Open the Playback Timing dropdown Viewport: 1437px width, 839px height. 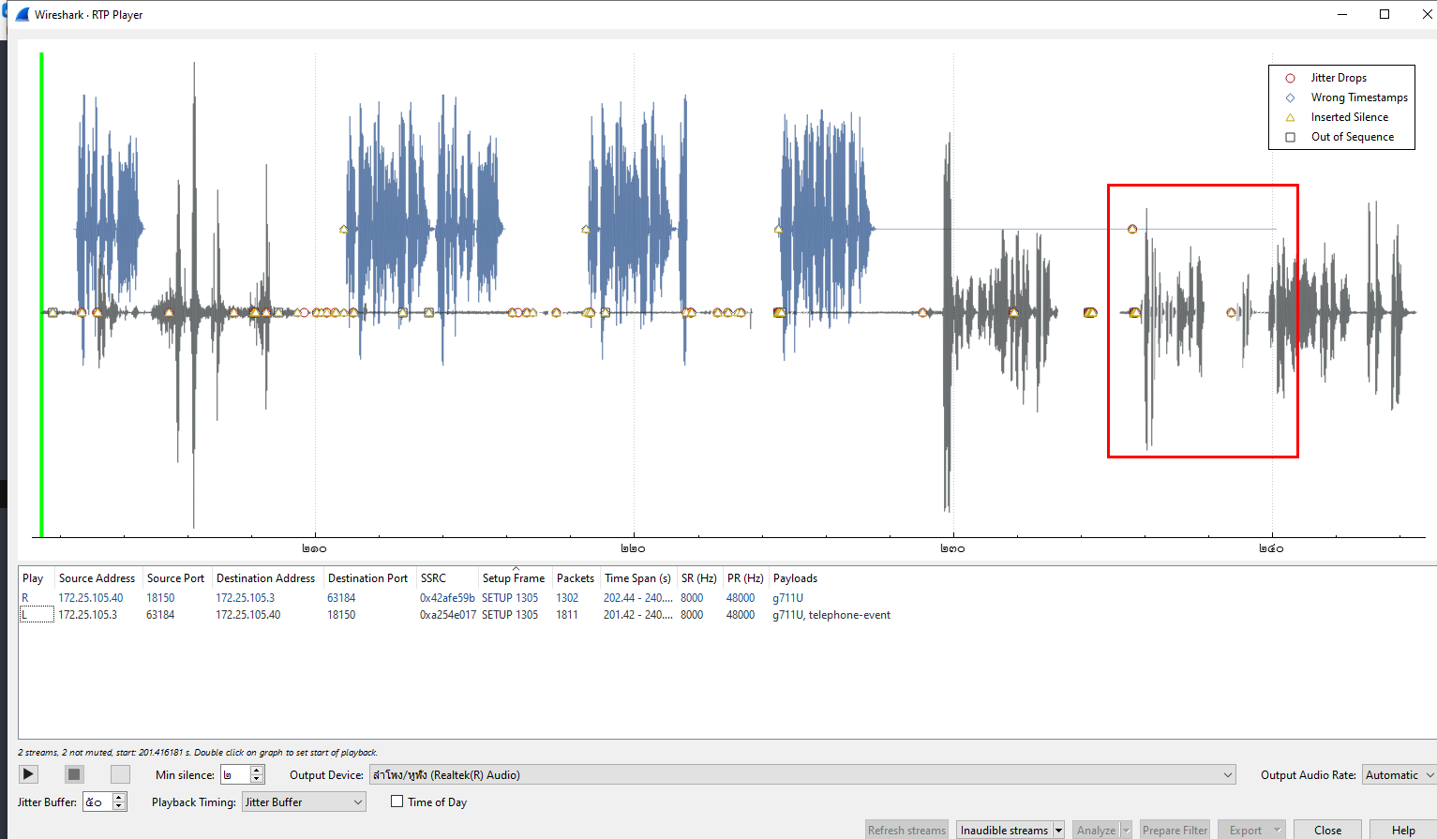pyautogui.click(x=304, y=802)
